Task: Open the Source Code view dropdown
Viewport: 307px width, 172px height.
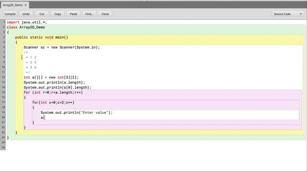Action: coord(288,14)
